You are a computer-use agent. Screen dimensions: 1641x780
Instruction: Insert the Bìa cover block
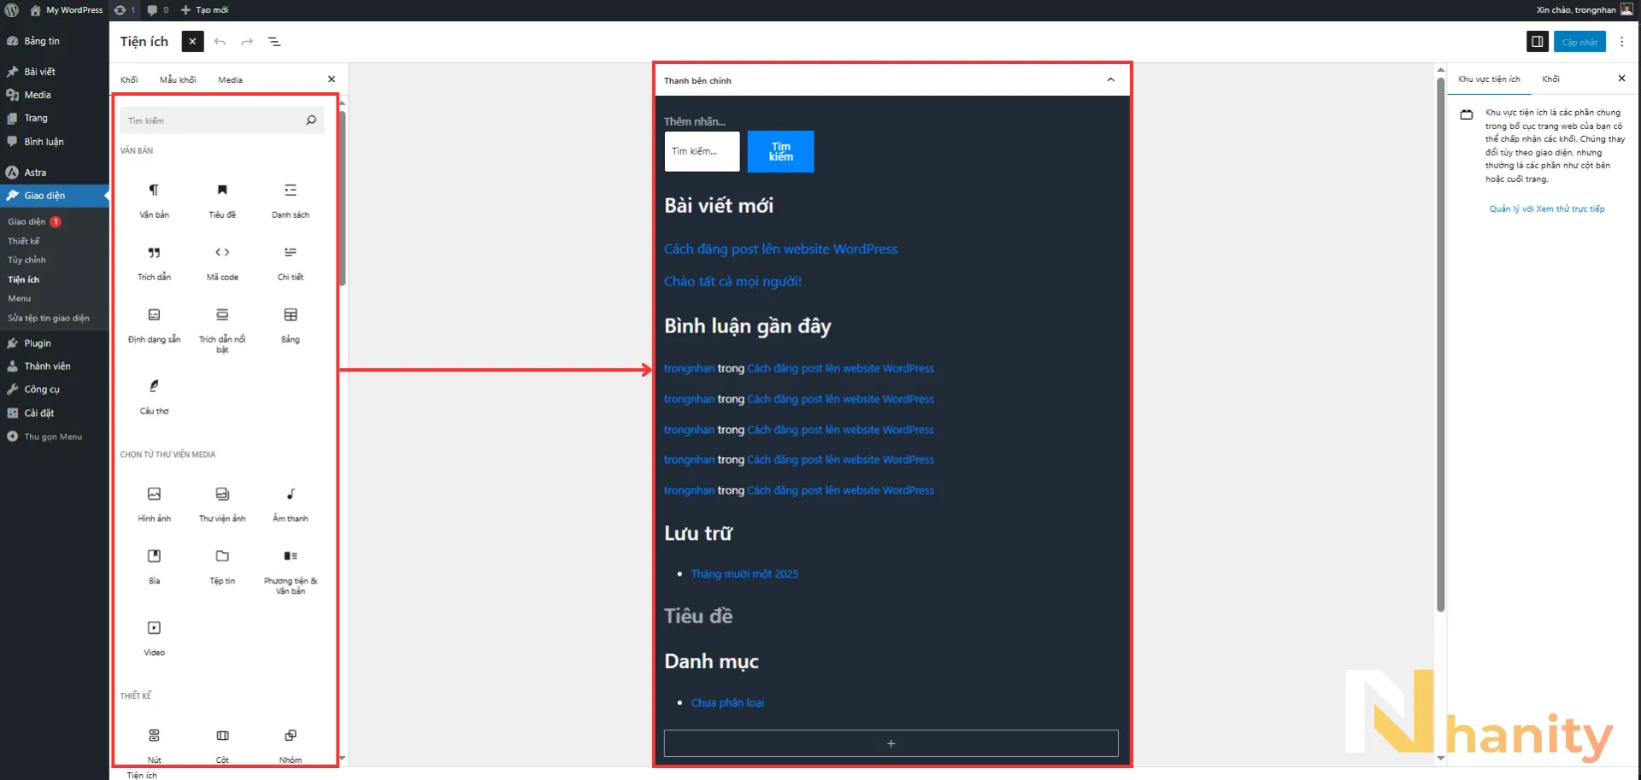tap(154, 566)
